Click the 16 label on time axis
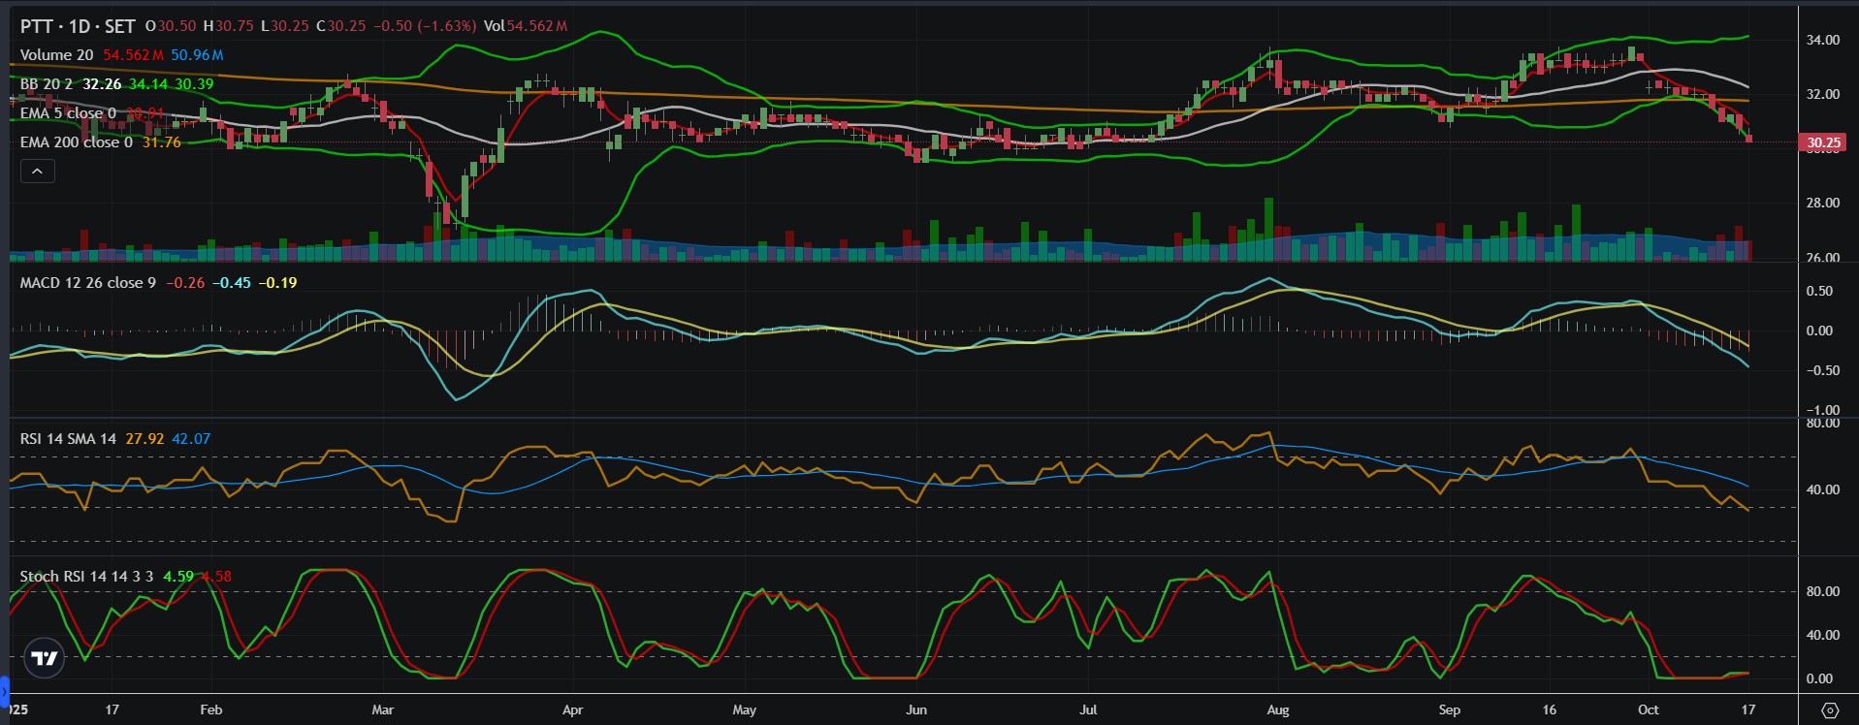 1550,709
